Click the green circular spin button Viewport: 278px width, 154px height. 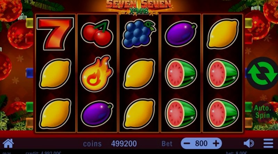tap(262, 73)
